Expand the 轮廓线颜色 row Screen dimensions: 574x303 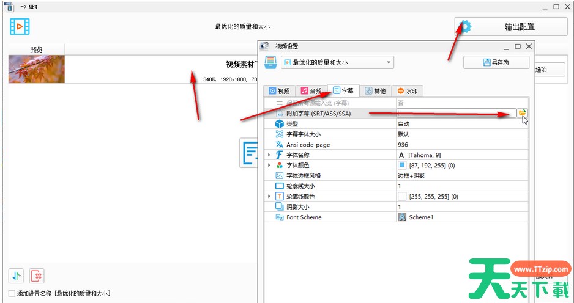click(x=269, y=196)
